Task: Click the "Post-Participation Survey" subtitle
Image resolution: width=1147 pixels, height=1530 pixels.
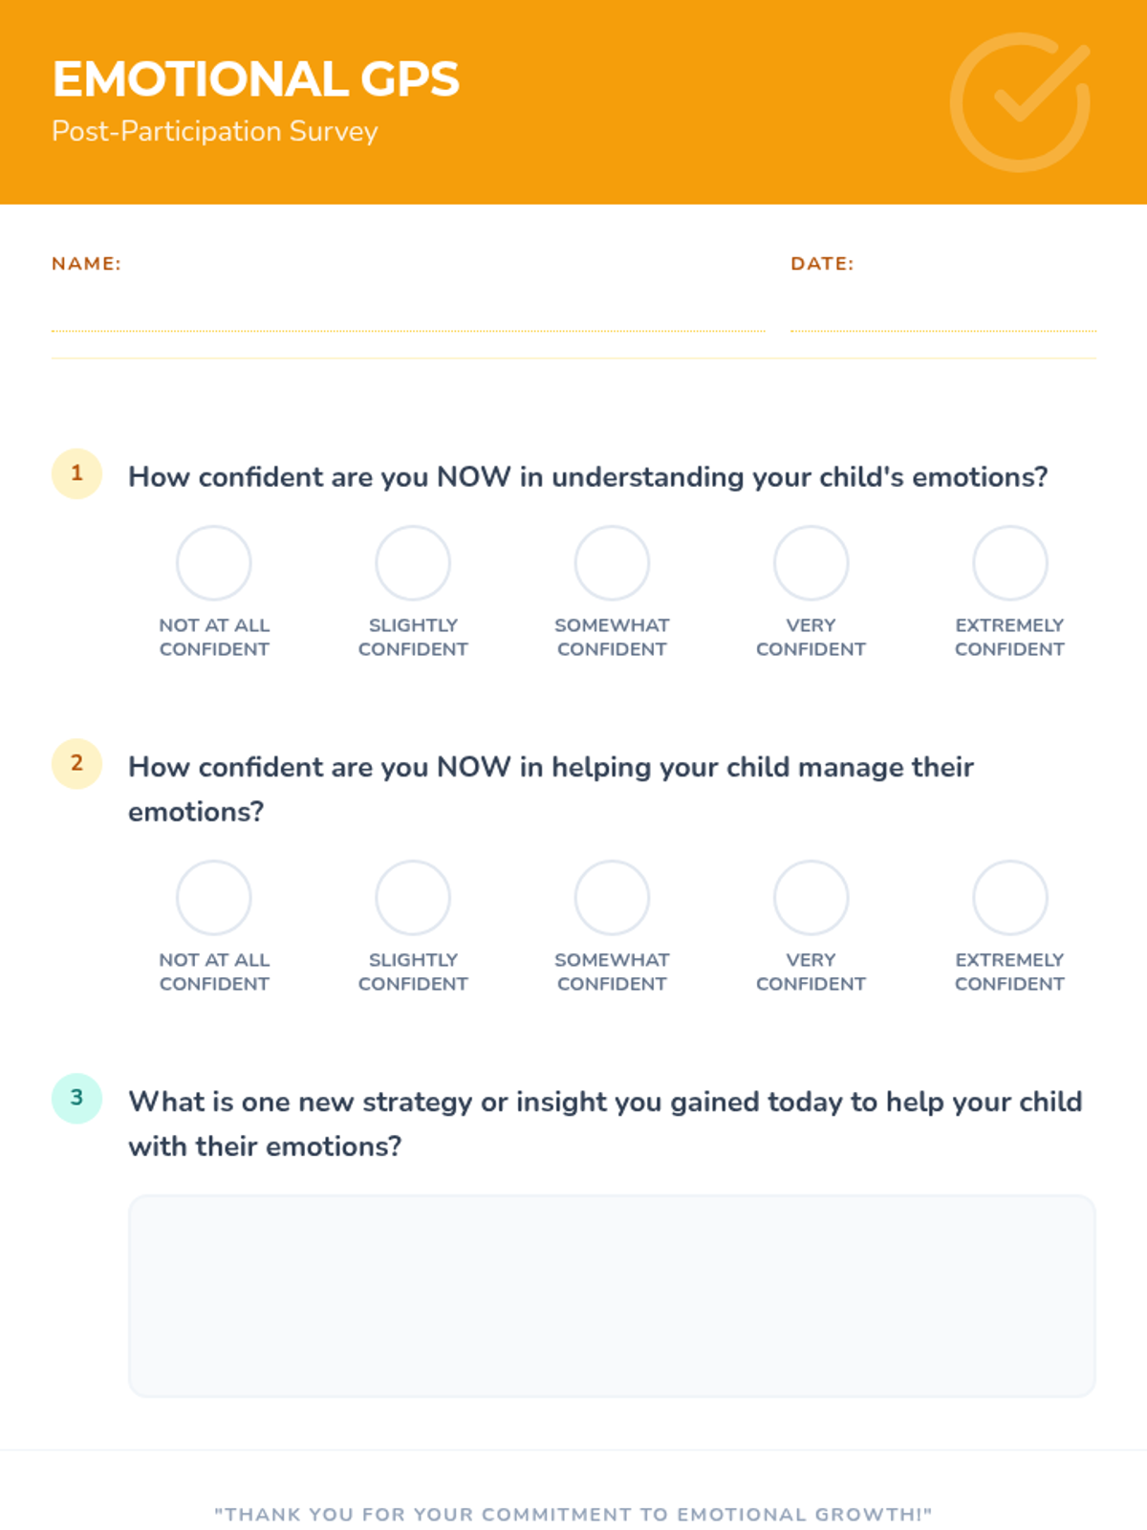Action: (215, 131)
